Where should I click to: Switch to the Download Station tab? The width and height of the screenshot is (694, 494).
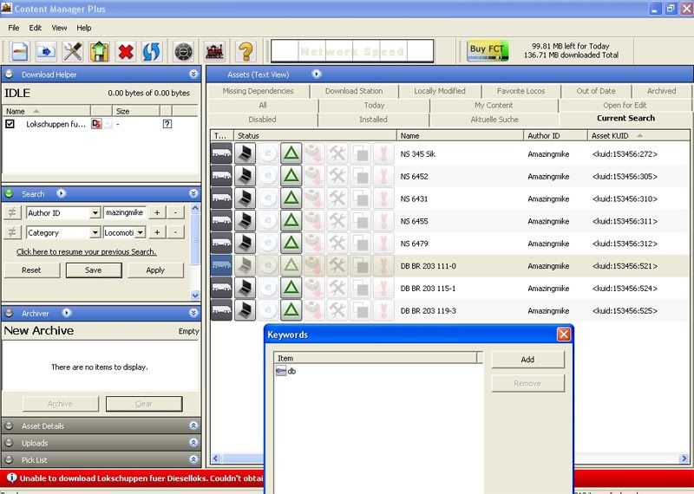354,91
